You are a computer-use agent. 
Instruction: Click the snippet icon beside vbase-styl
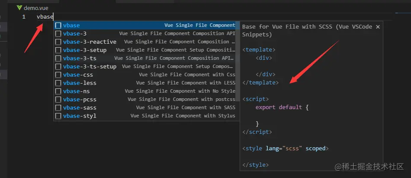point(58,116)
